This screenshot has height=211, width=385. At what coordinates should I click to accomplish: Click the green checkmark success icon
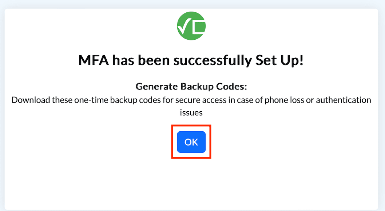(x=191, y=25)
